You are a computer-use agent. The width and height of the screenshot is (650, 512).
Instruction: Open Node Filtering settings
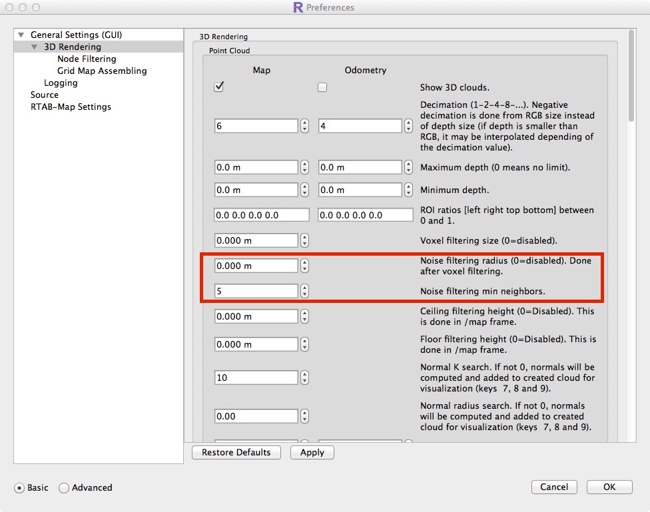[87, 59]
